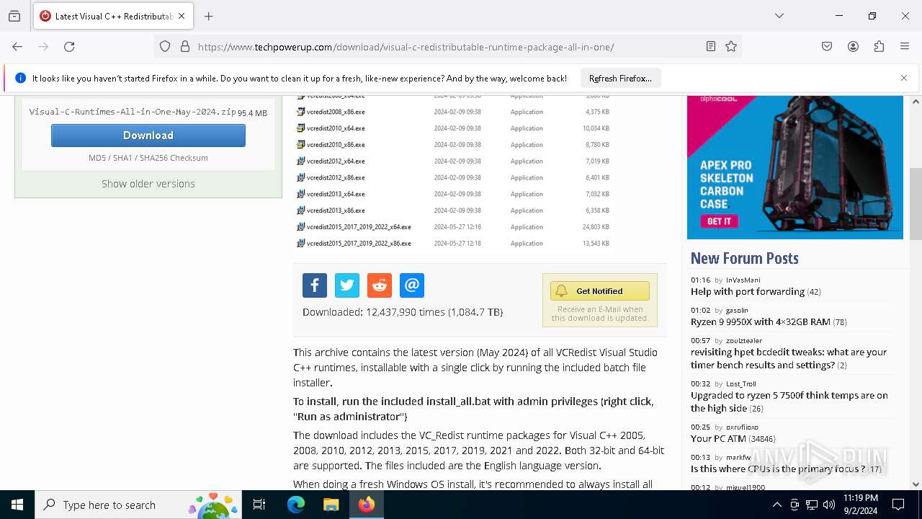This screenshot has height=519, width=922.
Task: Click vcredist2010_x64.exe in file list
Action: point(336,128)
